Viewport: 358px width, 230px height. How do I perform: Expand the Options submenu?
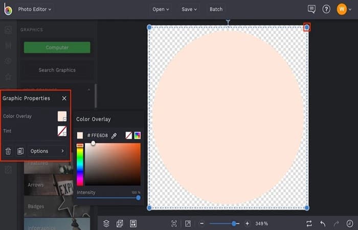[x=47, y=151]
